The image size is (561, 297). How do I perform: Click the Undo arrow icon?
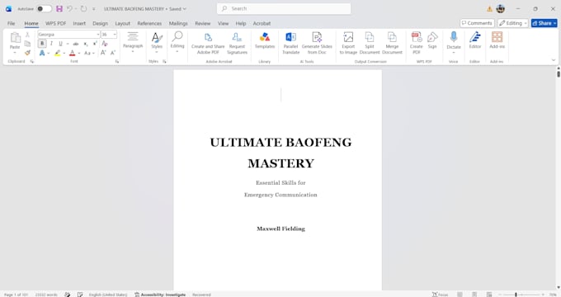70,8
